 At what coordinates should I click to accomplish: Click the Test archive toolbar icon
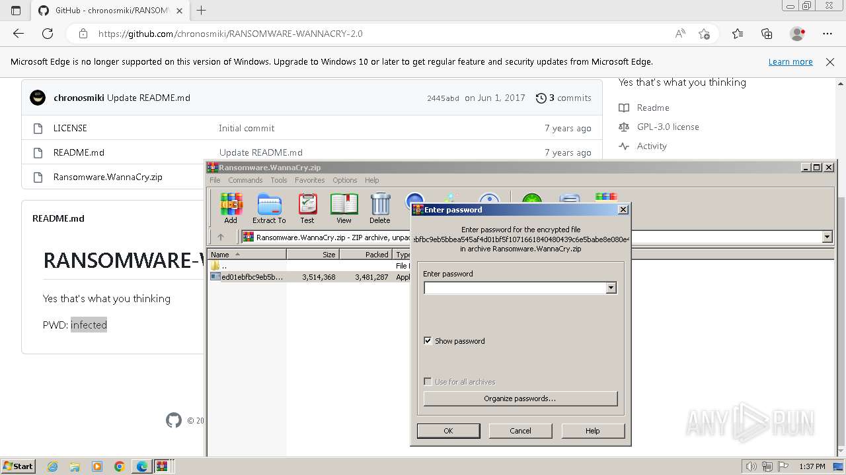pyautogui.click(x=307, y=208)
